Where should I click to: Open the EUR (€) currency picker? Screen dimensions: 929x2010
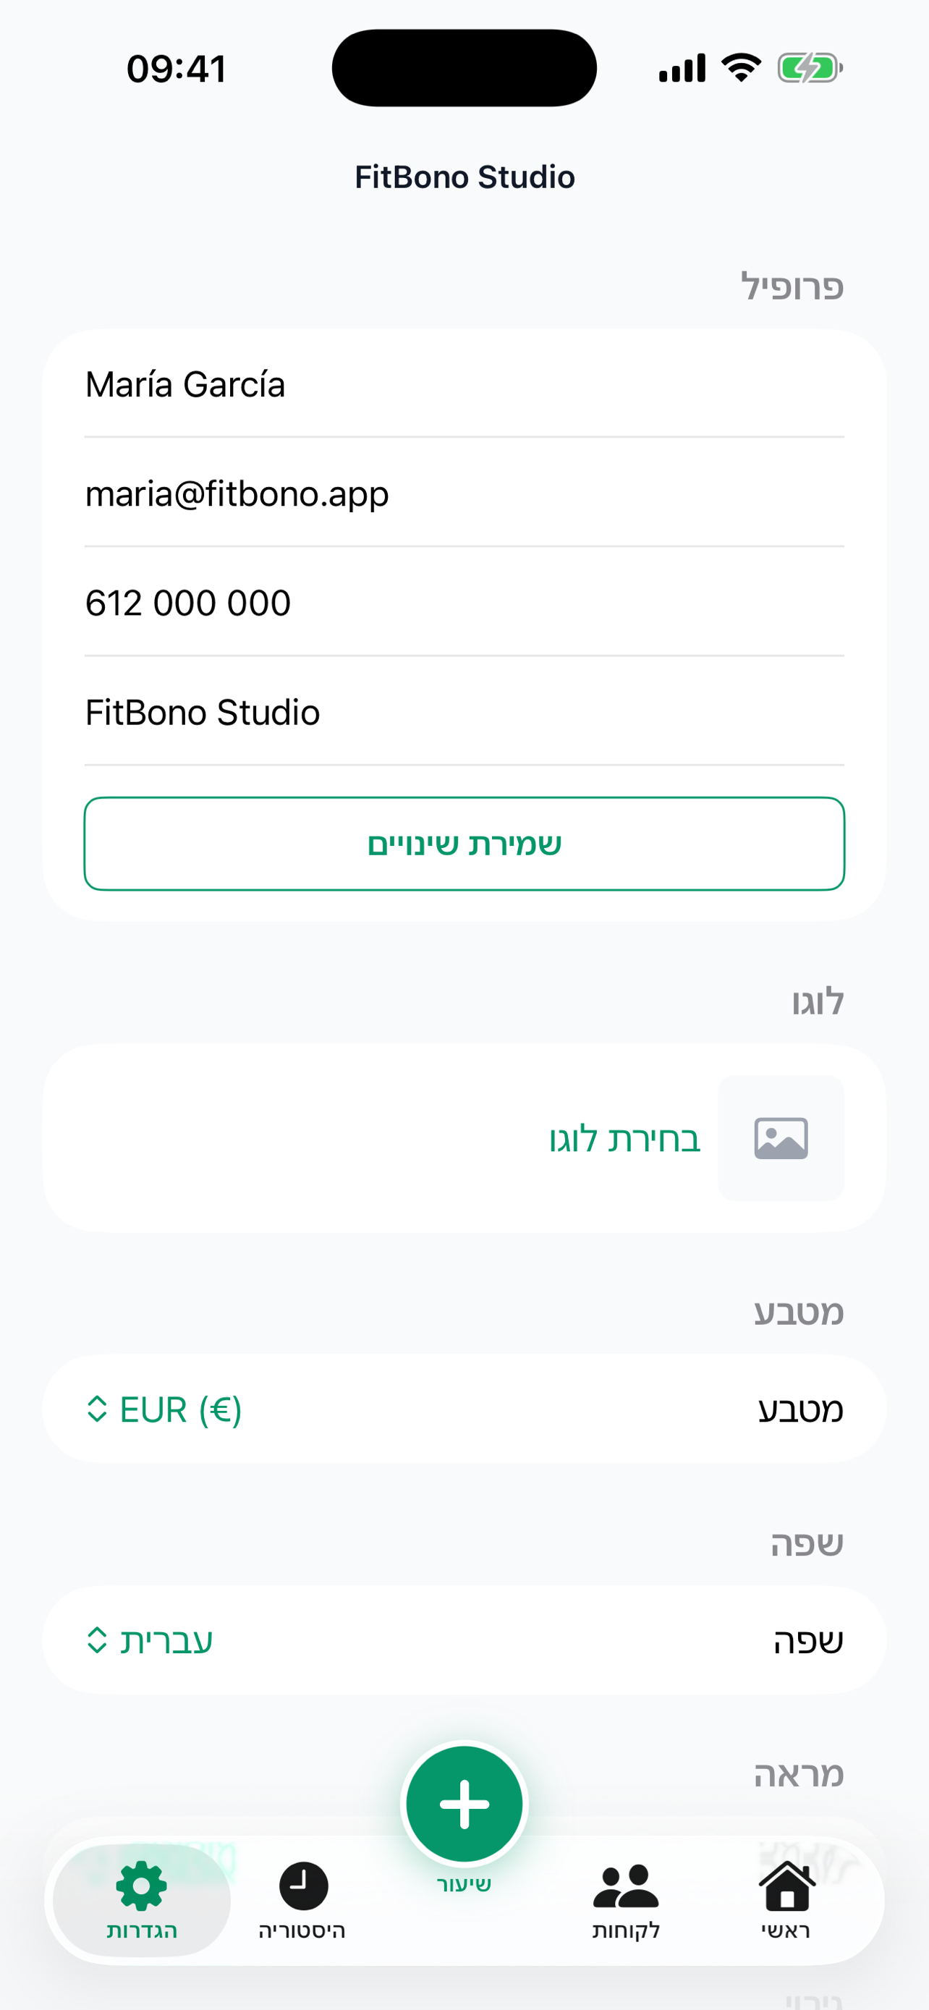180,1409
